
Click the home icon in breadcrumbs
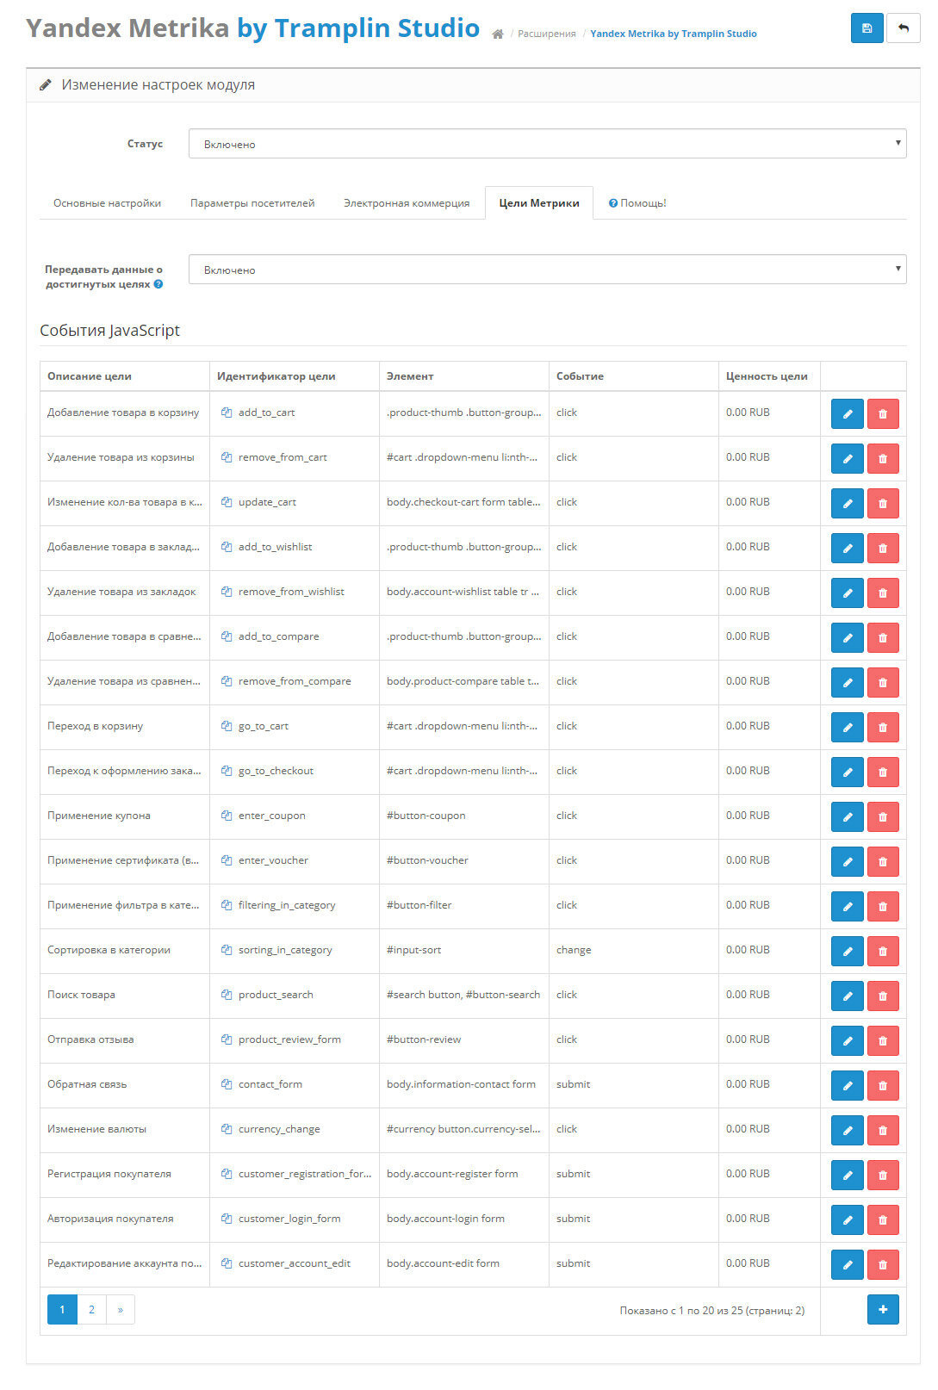pyautogui.click(x=498, y=34)
